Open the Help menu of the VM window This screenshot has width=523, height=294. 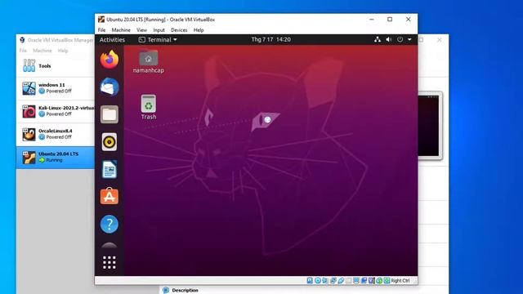click(x=199, y=30)
